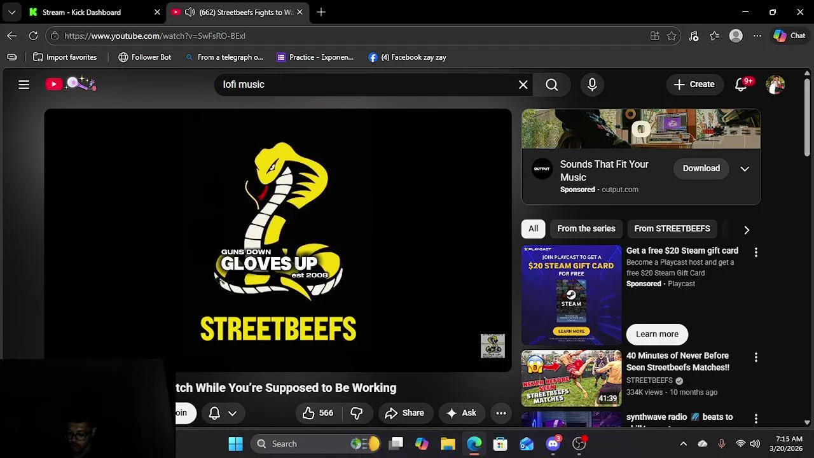Open Discord from the taskbar
The width and height of the screenshot is (814, 458).
coord(553,443)
